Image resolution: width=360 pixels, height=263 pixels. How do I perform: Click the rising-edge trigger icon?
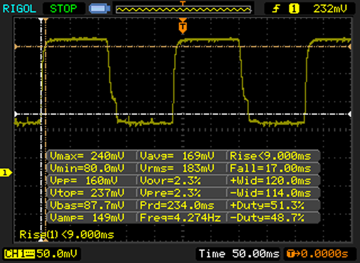pyautogui.click(x=276, y=9)
